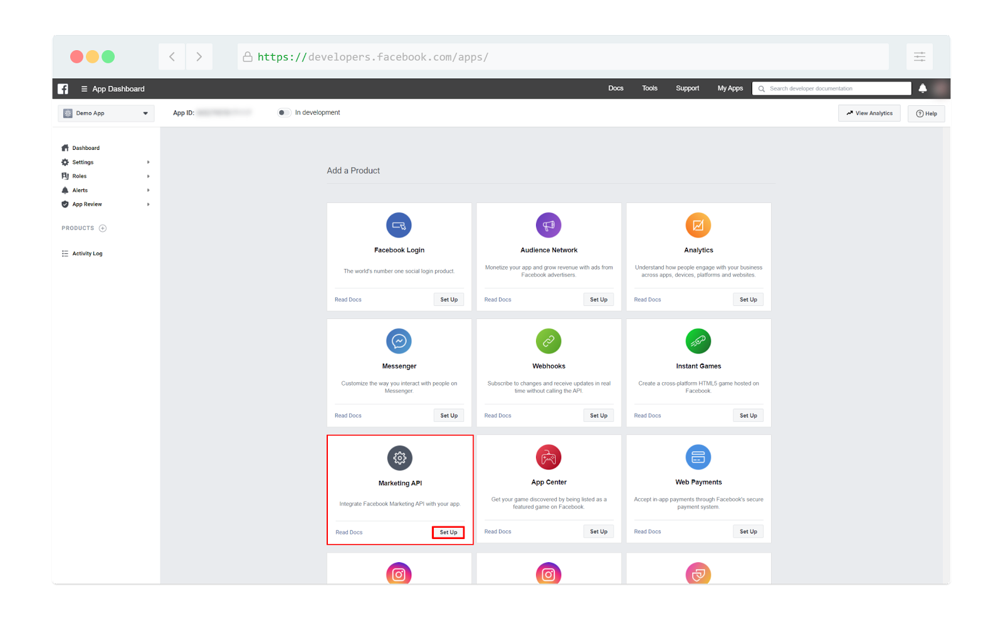Viewport: 1003px width, 618px height.
Task: Click the Audience Network megaphone icon
Action: [x=549, y=225]
